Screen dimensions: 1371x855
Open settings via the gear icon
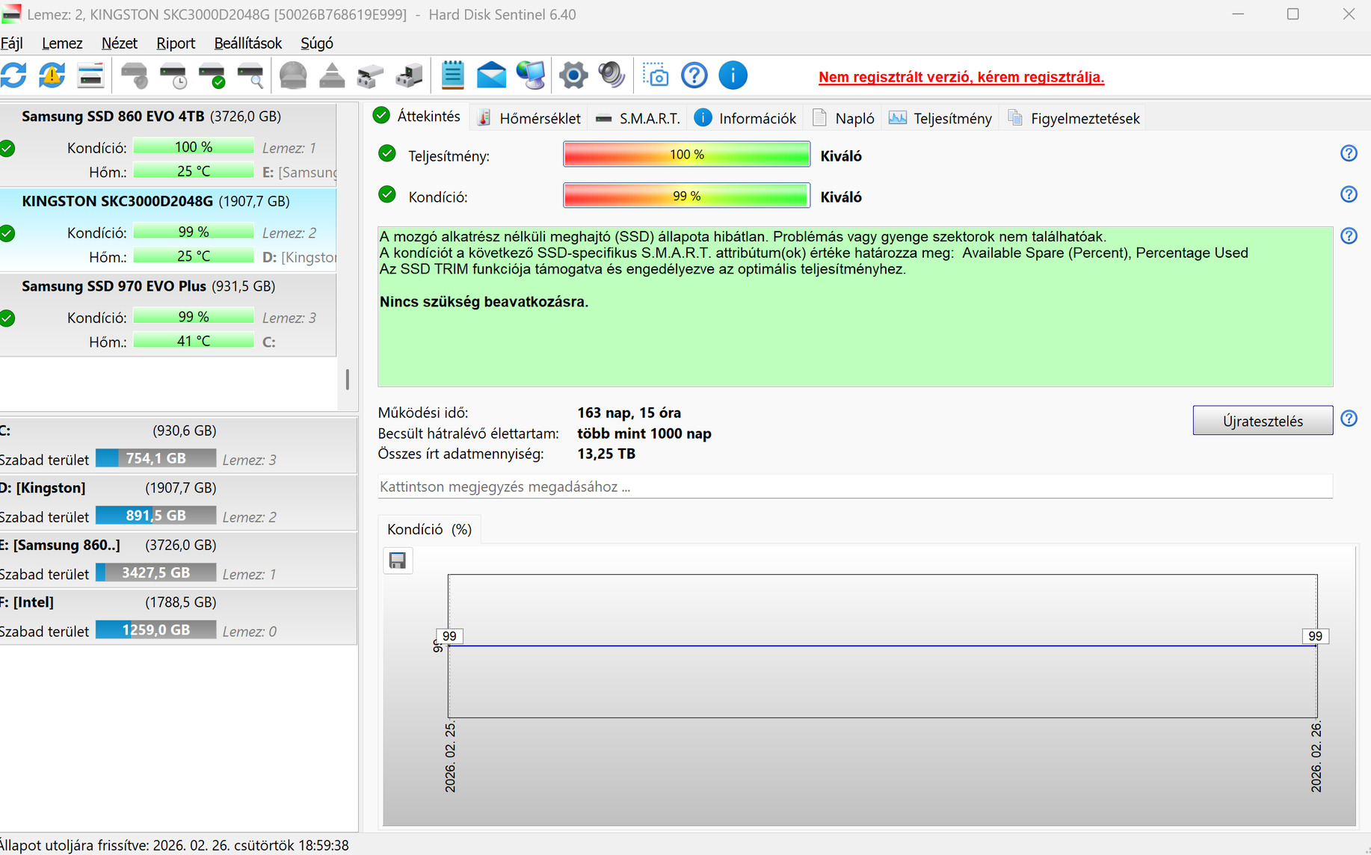click(x=573, y=75)
